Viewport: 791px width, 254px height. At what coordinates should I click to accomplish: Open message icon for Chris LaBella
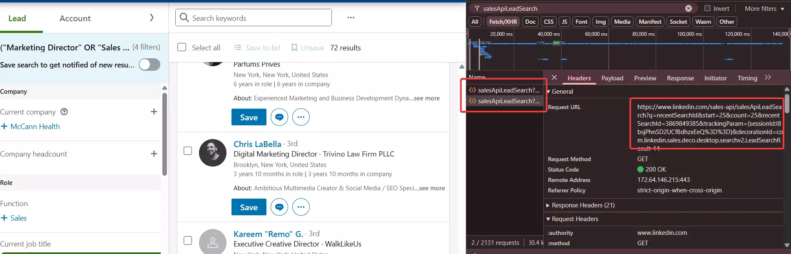279,207
